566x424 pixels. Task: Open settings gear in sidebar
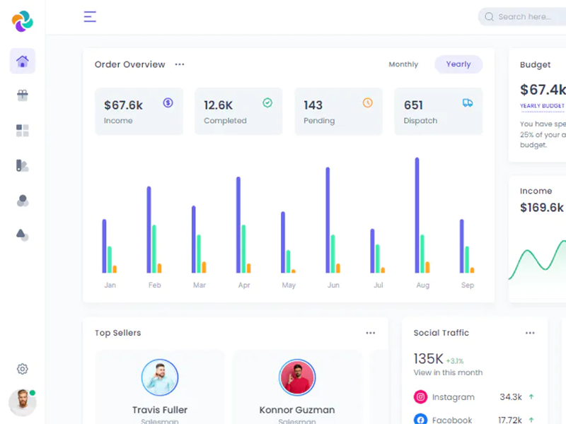23,369
